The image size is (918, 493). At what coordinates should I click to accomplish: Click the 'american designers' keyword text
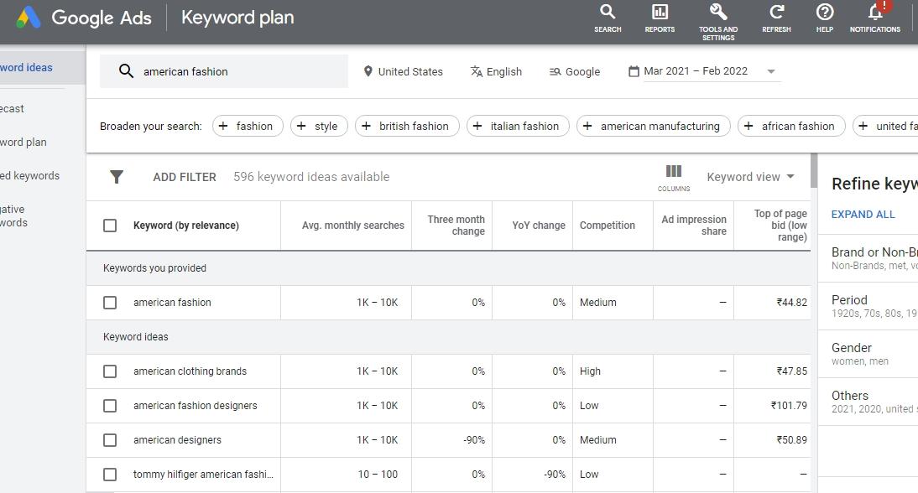tap(177, 440)
